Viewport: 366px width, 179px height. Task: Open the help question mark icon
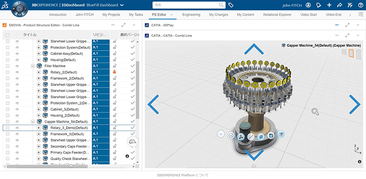coord(361,5)
